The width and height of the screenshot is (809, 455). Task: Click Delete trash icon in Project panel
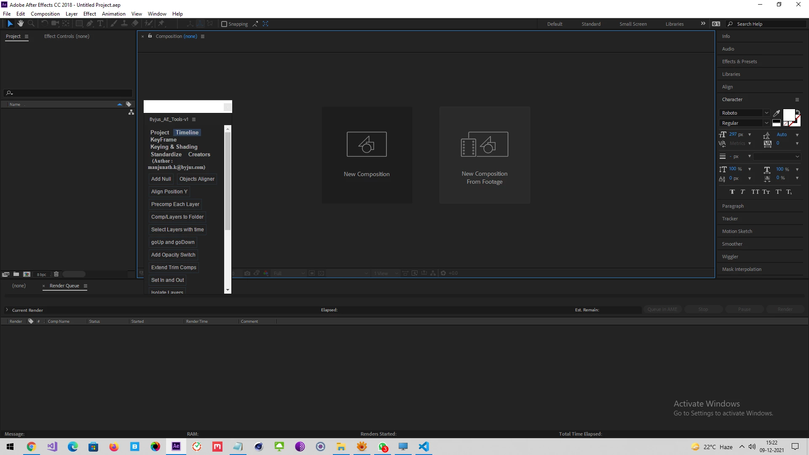click(x=56, y=274)
